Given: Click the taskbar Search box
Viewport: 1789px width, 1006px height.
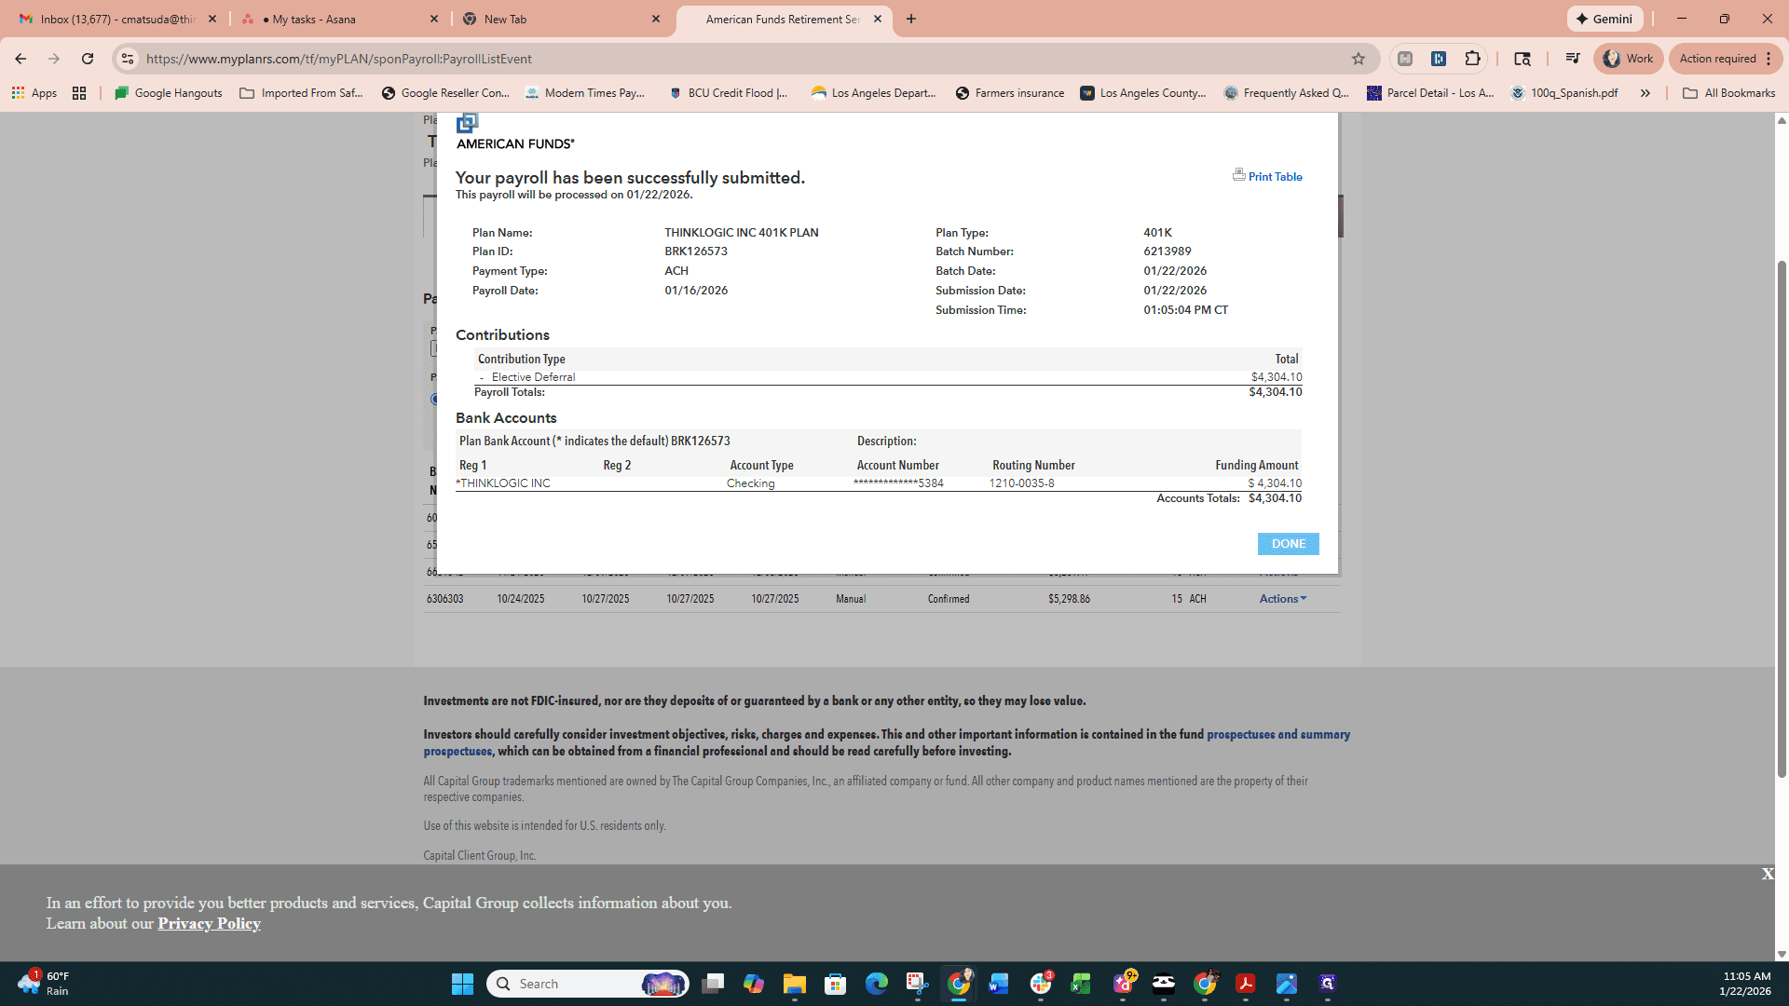Looking at the screenshot, I should 587,984.
